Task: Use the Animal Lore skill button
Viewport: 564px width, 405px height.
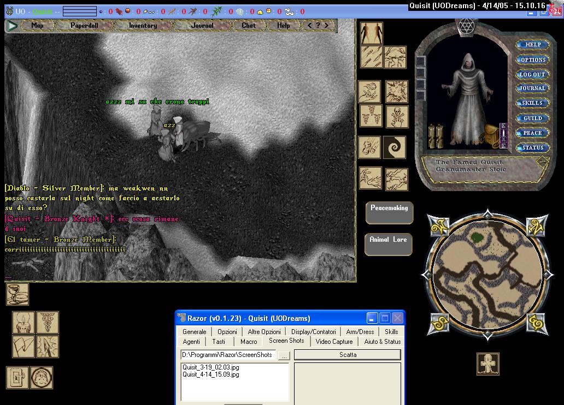Action: coord(389,245)
